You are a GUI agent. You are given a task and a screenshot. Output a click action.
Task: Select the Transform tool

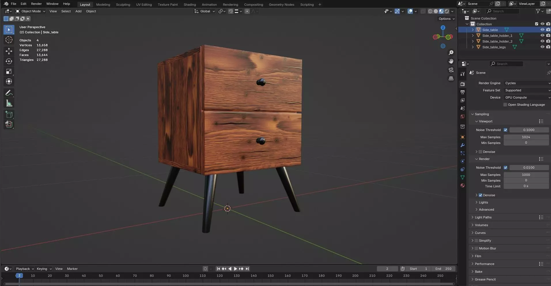9,81
